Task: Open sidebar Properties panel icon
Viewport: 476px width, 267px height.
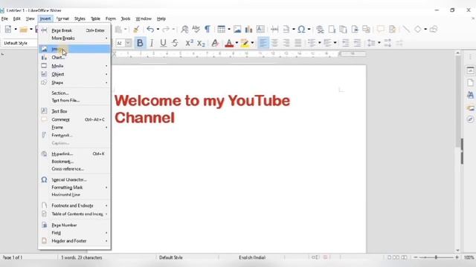Action: click(x=470, y=70)
